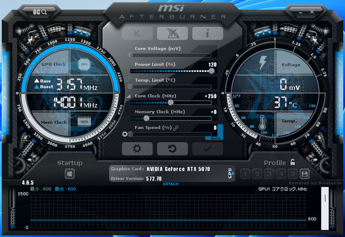This screenshot has height=237, width=345.
Task: Save profile using the floppy disk icon
Action: [305, 174]
